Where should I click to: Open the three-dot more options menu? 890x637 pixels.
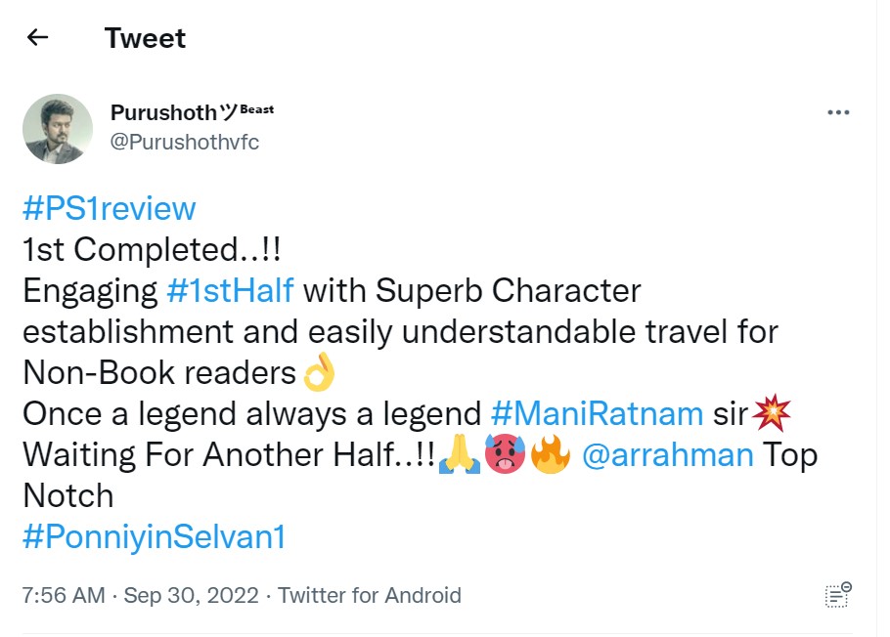[838, 112]
